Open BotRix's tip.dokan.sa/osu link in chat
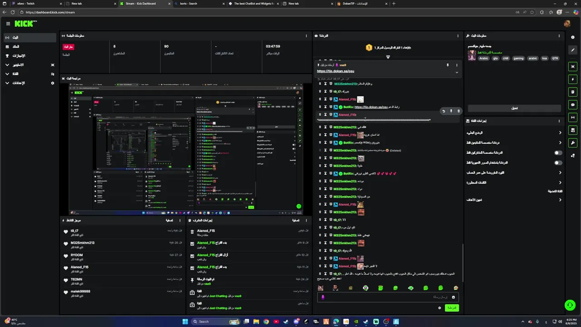 pos(371,107)
